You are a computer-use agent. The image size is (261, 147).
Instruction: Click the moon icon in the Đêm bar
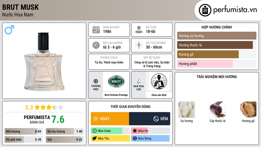[156, 119]
